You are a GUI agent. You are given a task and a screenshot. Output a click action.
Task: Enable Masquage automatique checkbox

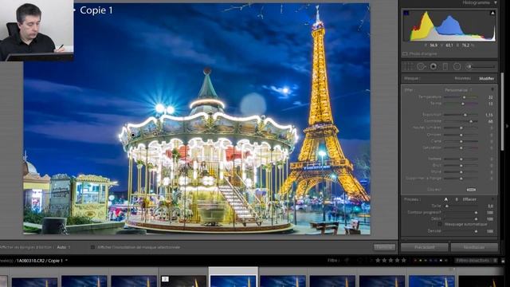[x=440, y=224]
